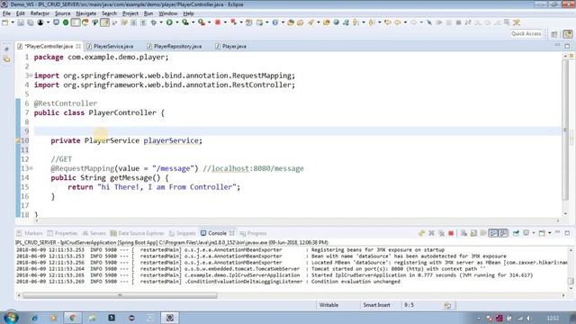This screenshot has height=324, width=576.
Task: Click the green Spring Boot dashboard icon
Action: [x=66, y=22]
